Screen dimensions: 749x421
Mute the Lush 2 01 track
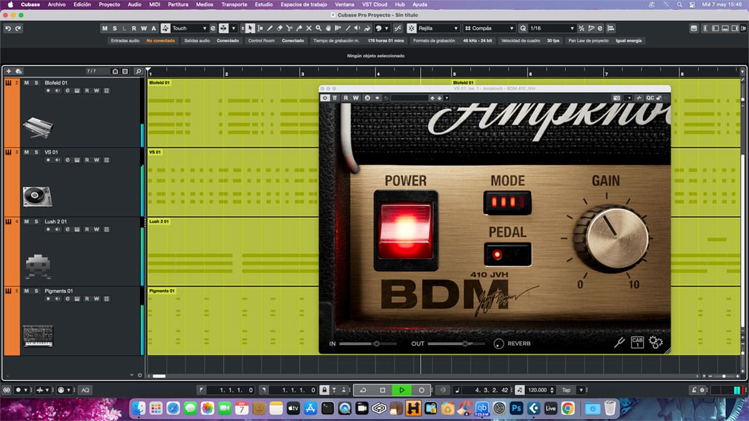pos(27,221)
